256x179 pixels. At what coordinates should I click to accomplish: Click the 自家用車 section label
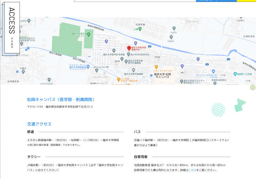(x=141, y=157)
